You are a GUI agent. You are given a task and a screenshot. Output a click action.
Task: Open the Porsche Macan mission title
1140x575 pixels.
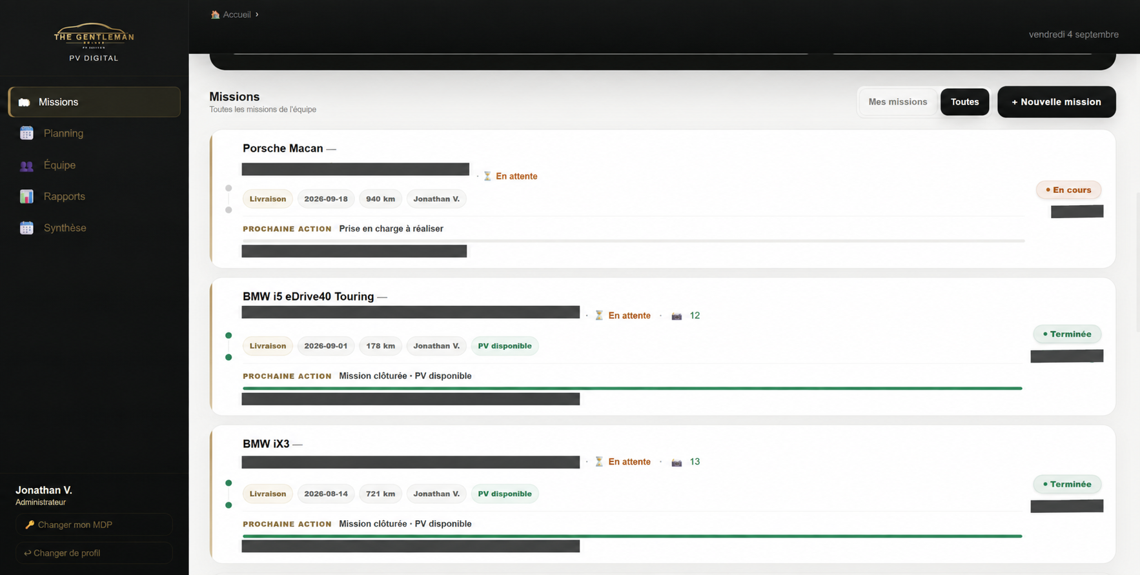[283, 148]
